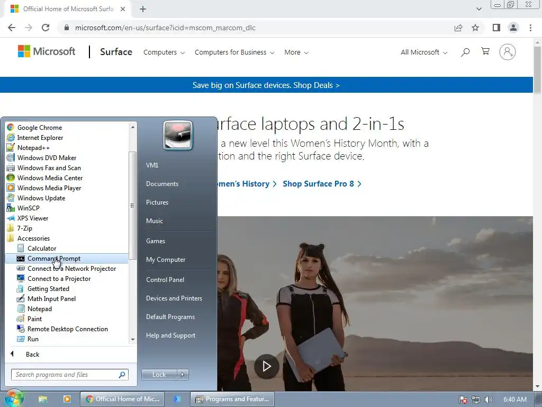Switch to Programs and Features taskbar window

pos(232,399)
